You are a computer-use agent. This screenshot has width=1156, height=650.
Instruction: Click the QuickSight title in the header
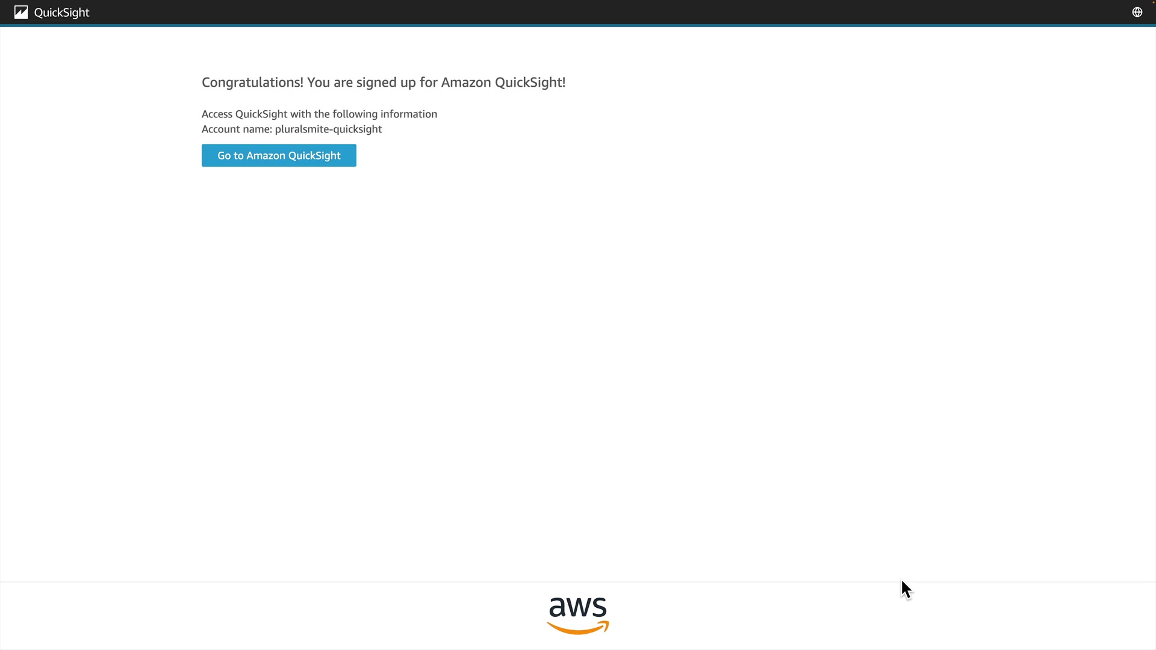click(x=61, y=12)
